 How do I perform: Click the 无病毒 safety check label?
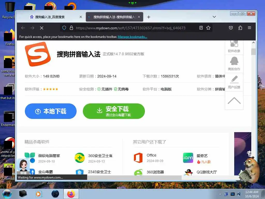click(x=121, y=89)
